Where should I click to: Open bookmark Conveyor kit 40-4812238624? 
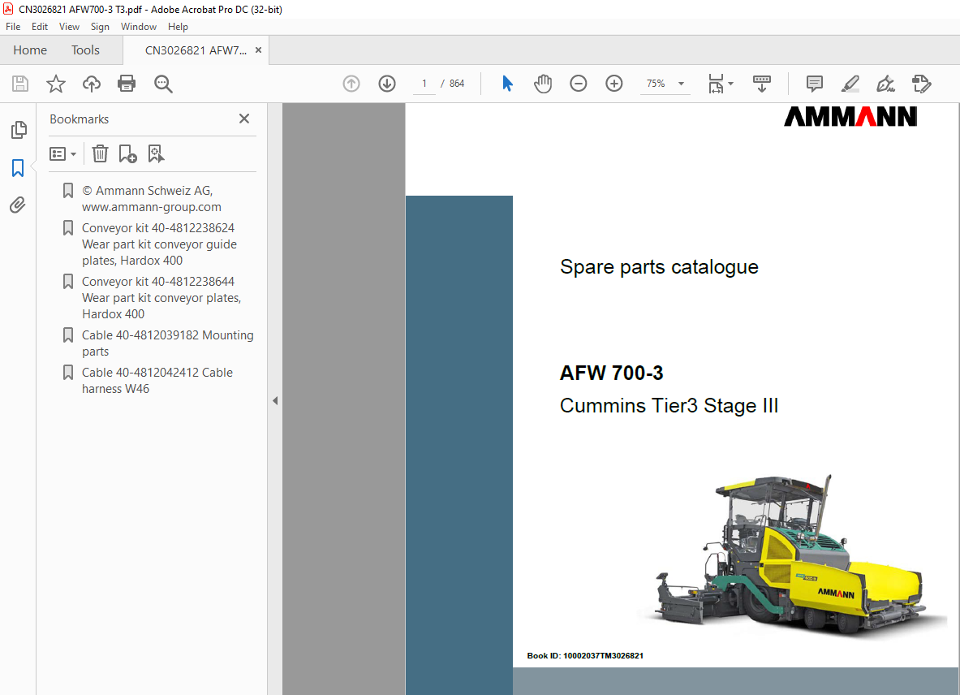point(159,244)
